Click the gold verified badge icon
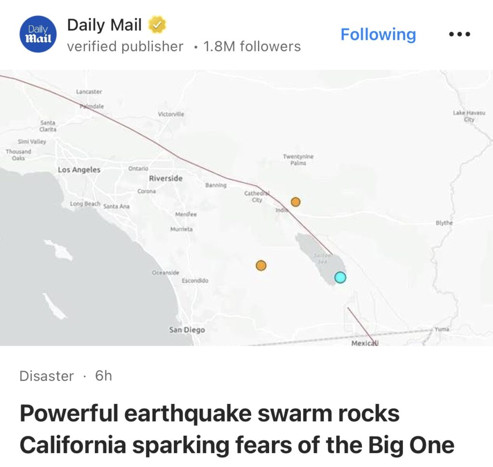 pos(157,25)
